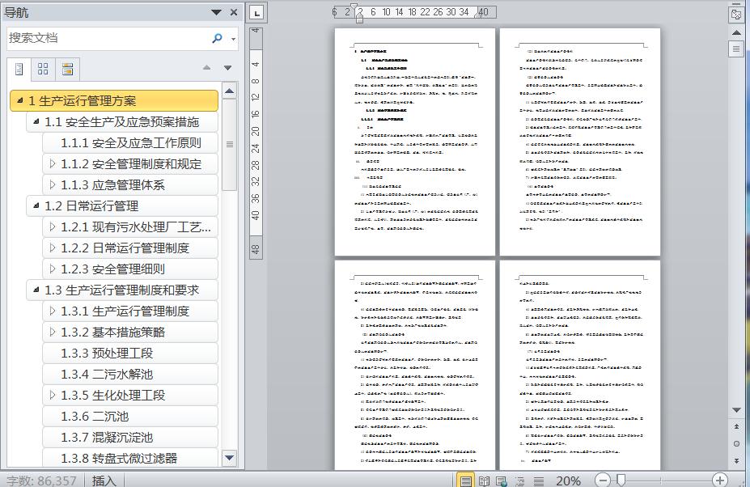Open zoom dialog via 20% level

coord(568,481)
